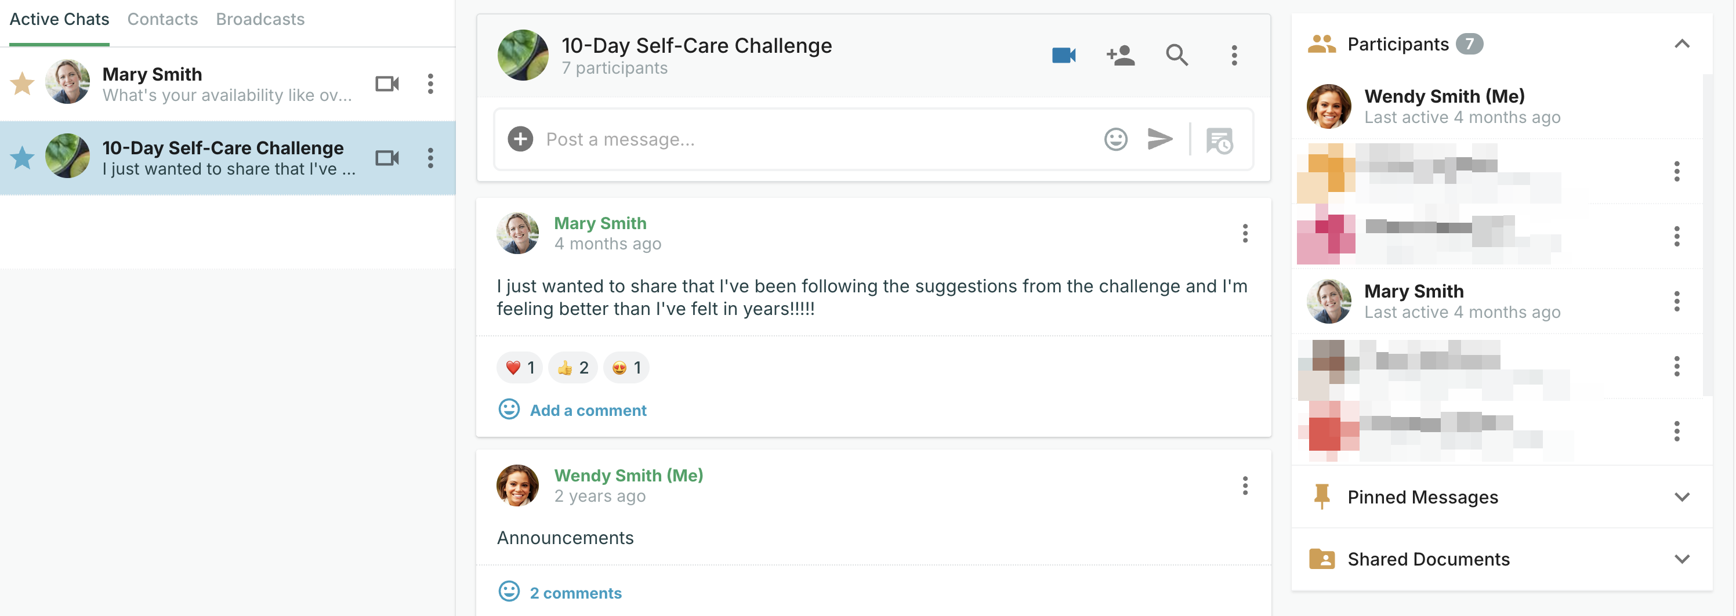Click the send message arrow icon
This screenshot has height=616, width=1736.
1160,140
